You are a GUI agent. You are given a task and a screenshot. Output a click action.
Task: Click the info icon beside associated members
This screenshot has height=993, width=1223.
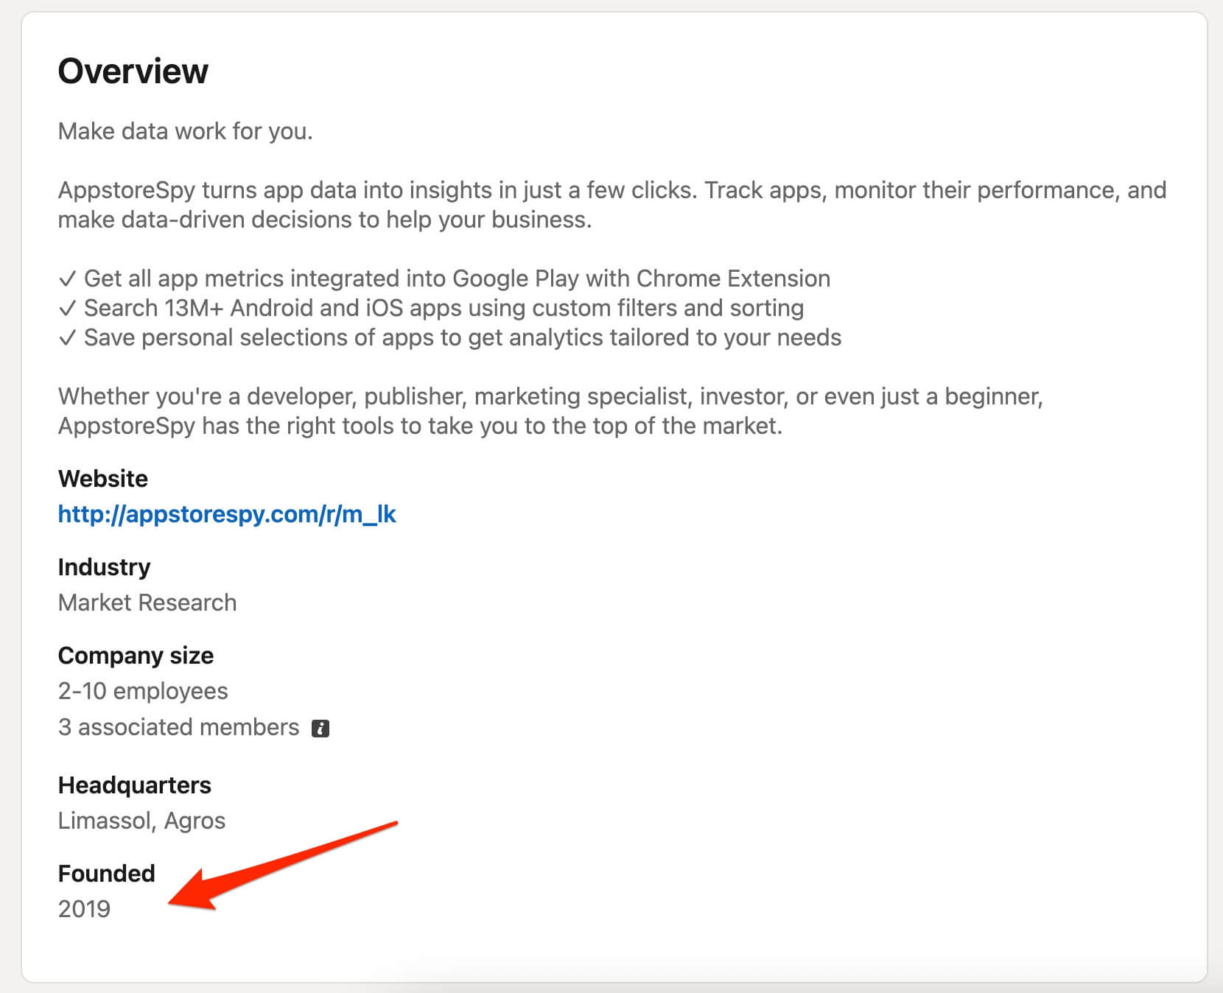pyautogui.click(x=320, y=729)
